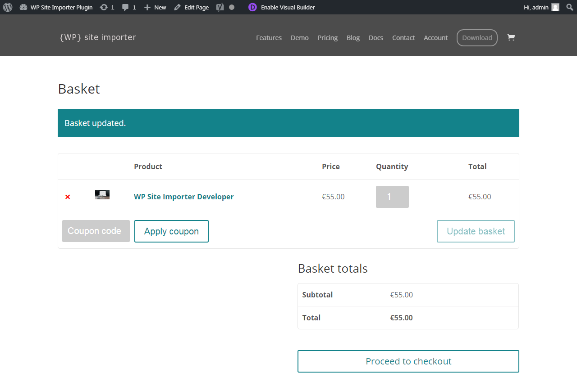
Task: Open the Yoast SEO icon
Action: 220,7
